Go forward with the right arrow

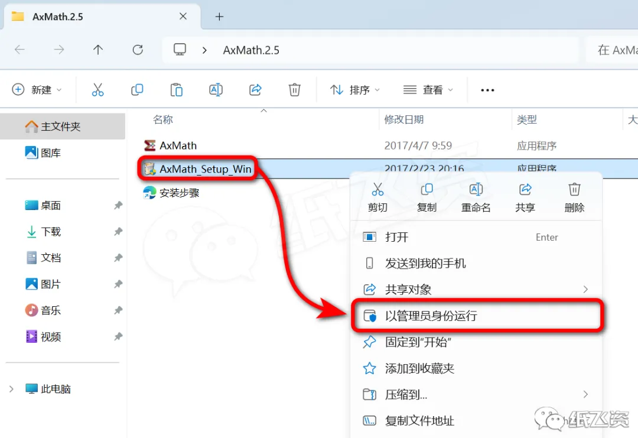(x=59, y=50)
